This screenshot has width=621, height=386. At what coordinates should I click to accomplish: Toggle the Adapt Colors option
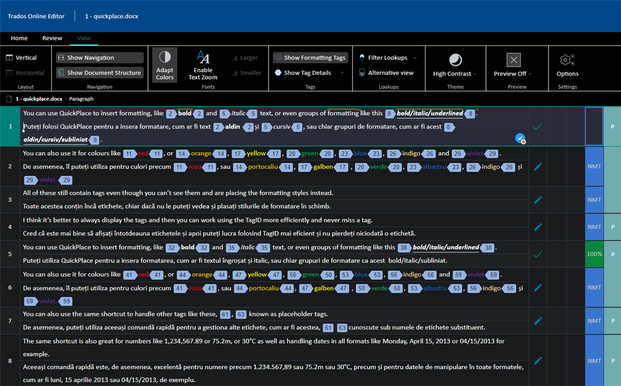[x=165, y=66]
